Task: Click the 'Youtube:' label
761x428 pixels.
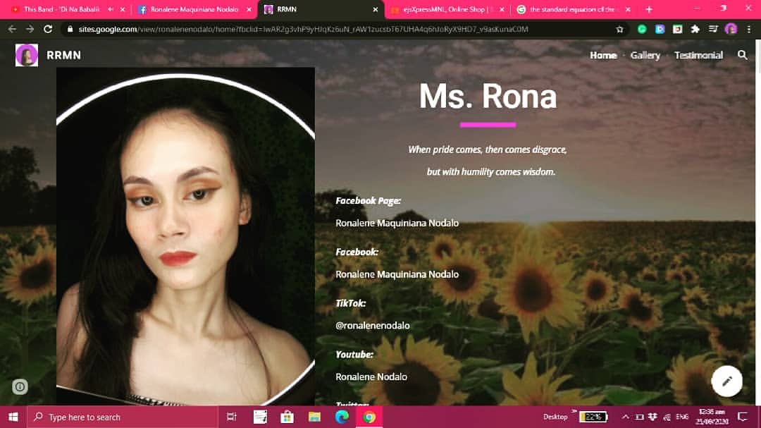Action: pyautogui.click(x=354, y=355)
